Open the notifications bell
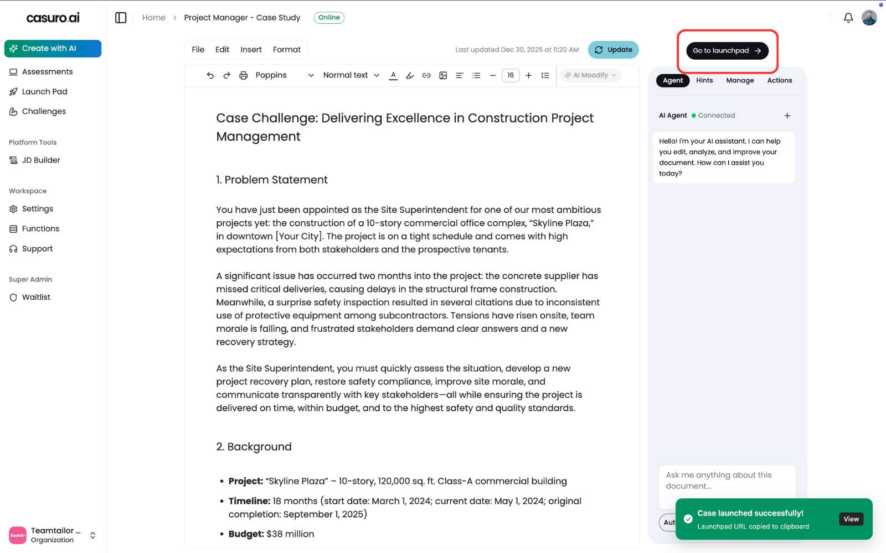The width and height of the screenshot is (886, 553). coord(848,18)
